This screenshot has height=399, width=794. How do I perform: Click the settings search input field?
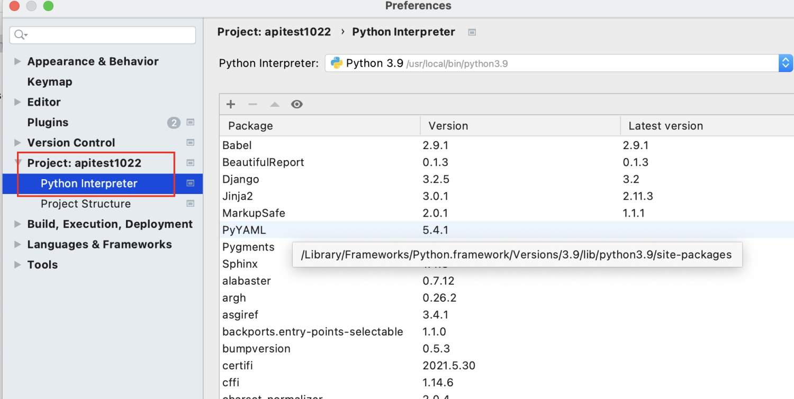[x=109, y=35]
